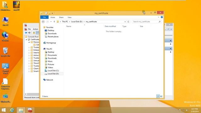The image size is (201, 113).
Task: Switch to Large icons view
Action: [x=161, y=96]
